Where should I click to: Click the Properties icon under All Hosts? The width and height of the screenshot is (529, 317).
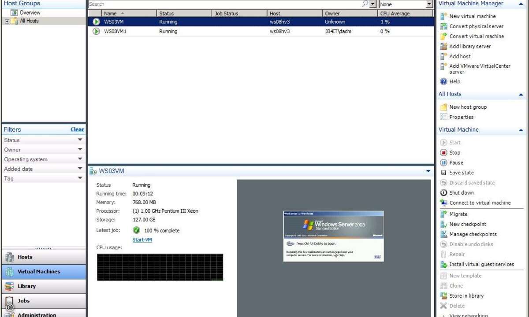[x=443, y=117]
